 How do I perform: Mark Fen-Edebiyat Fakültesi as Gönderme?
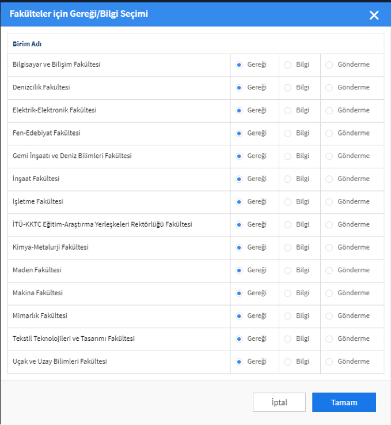coord(329,133)
